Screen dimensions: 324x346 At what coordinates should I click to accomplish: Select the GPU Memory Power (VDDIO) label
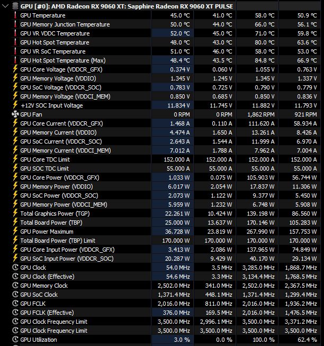point(57,187)
